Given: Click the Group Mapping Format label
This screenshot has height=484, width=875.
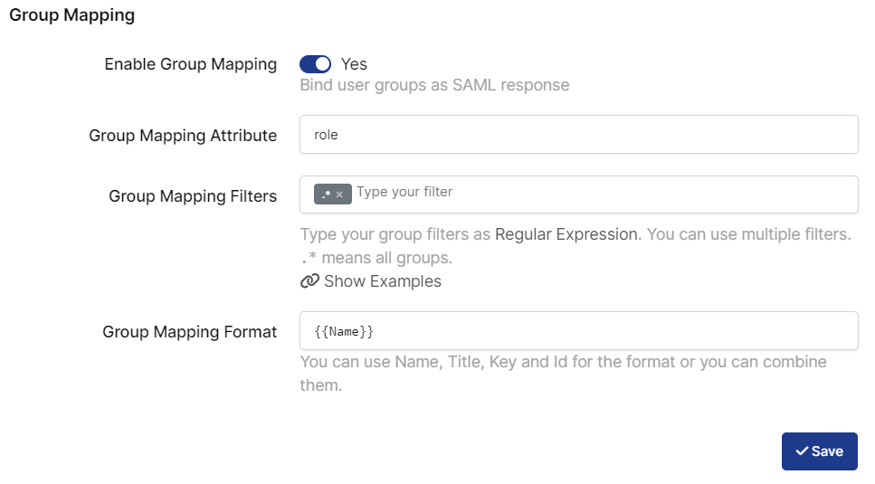Looking at the screenshot, I should [x=189, y=332].
